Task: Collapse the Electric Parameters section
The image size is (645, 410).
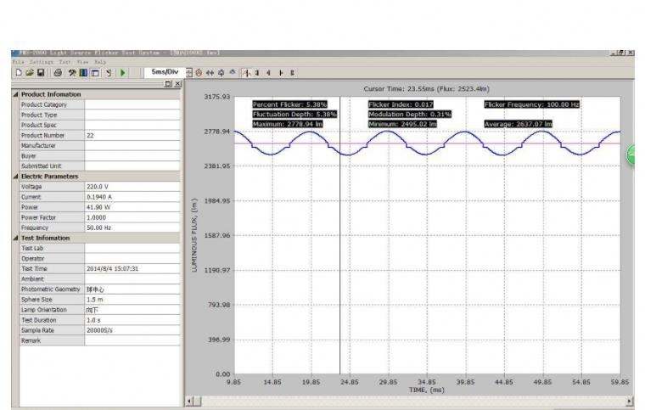Action: 16,176
